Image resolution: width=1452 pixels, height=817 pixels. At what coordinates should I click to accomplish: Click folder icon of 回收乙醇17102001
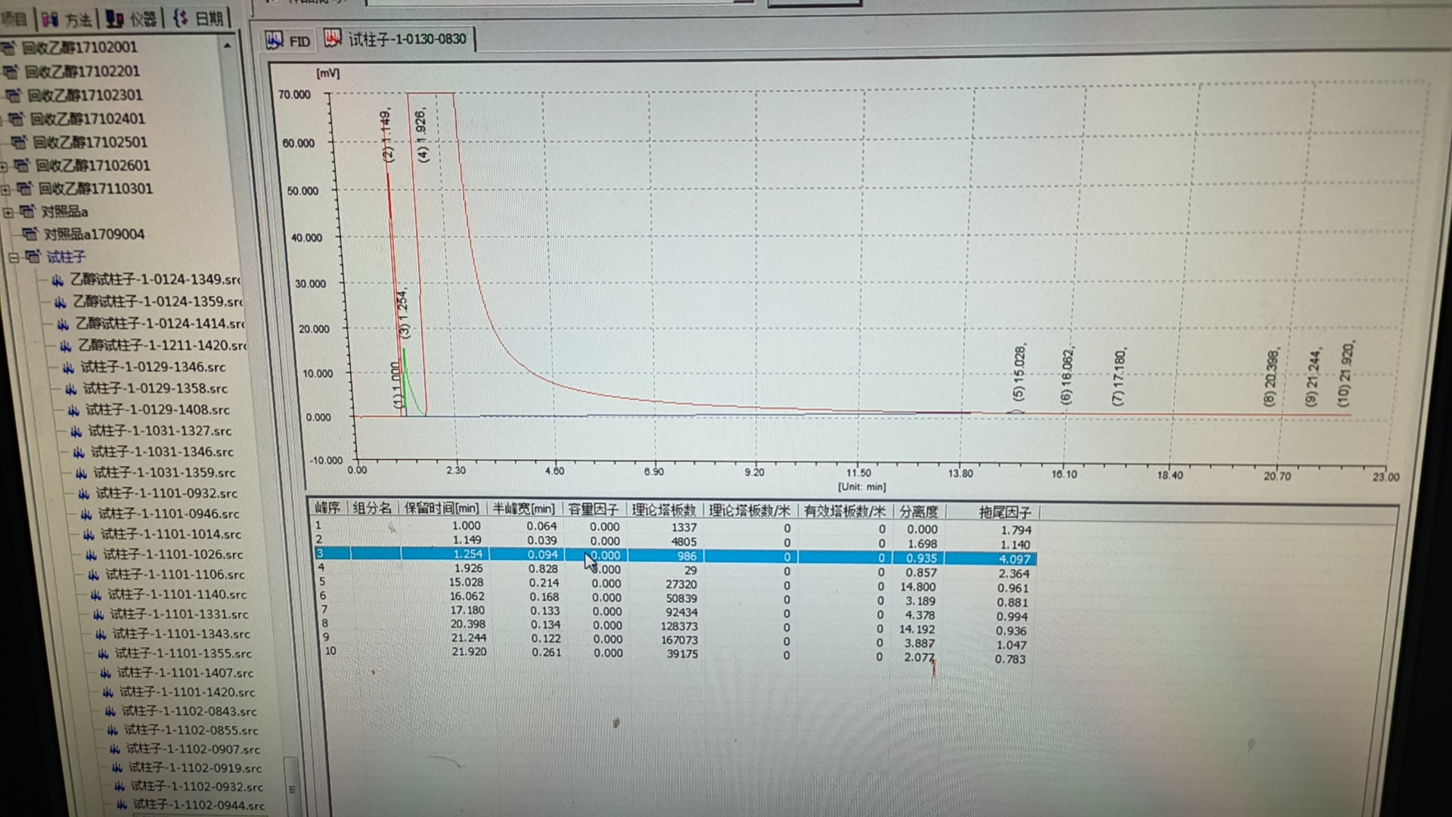(x=8, y=48)
